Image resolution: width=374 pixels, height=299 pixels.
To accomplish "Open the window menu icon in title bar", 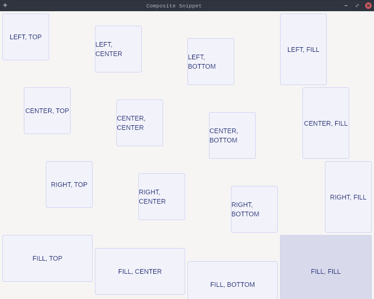I will click(x=5, y=6).
